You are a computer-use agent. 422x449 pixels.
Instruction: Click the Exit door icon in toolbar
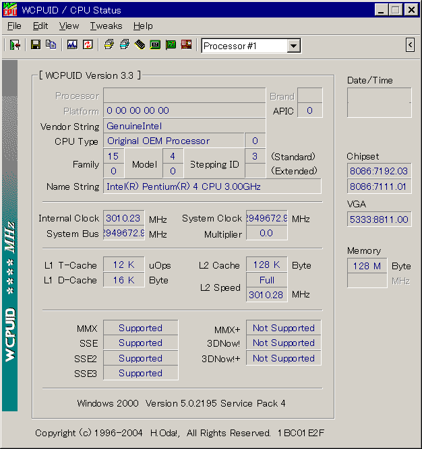15,45
